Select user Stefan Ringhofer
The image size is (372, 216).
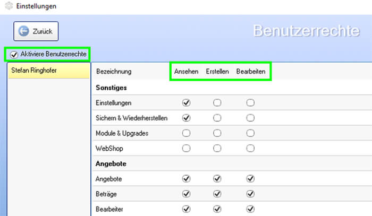(49, 71)
